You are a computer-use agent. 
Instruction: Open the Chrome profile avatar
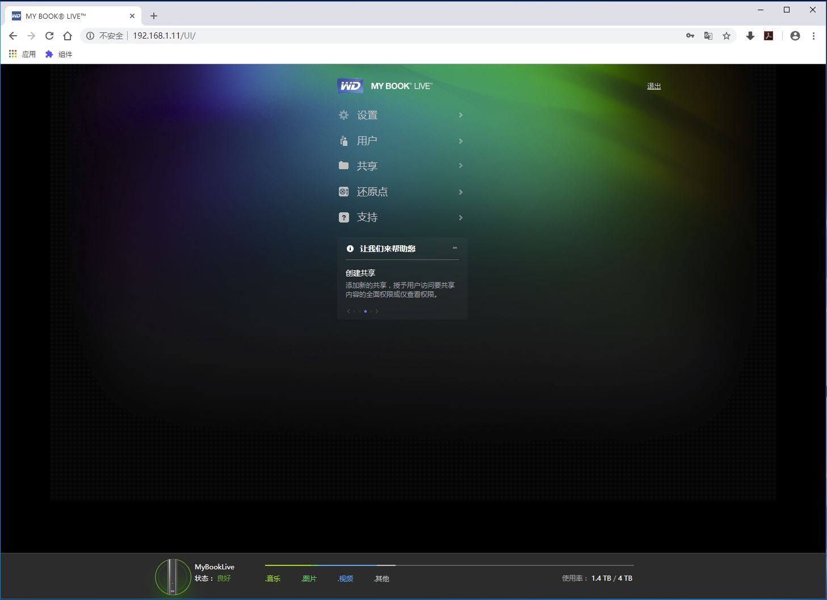point(795,36)
